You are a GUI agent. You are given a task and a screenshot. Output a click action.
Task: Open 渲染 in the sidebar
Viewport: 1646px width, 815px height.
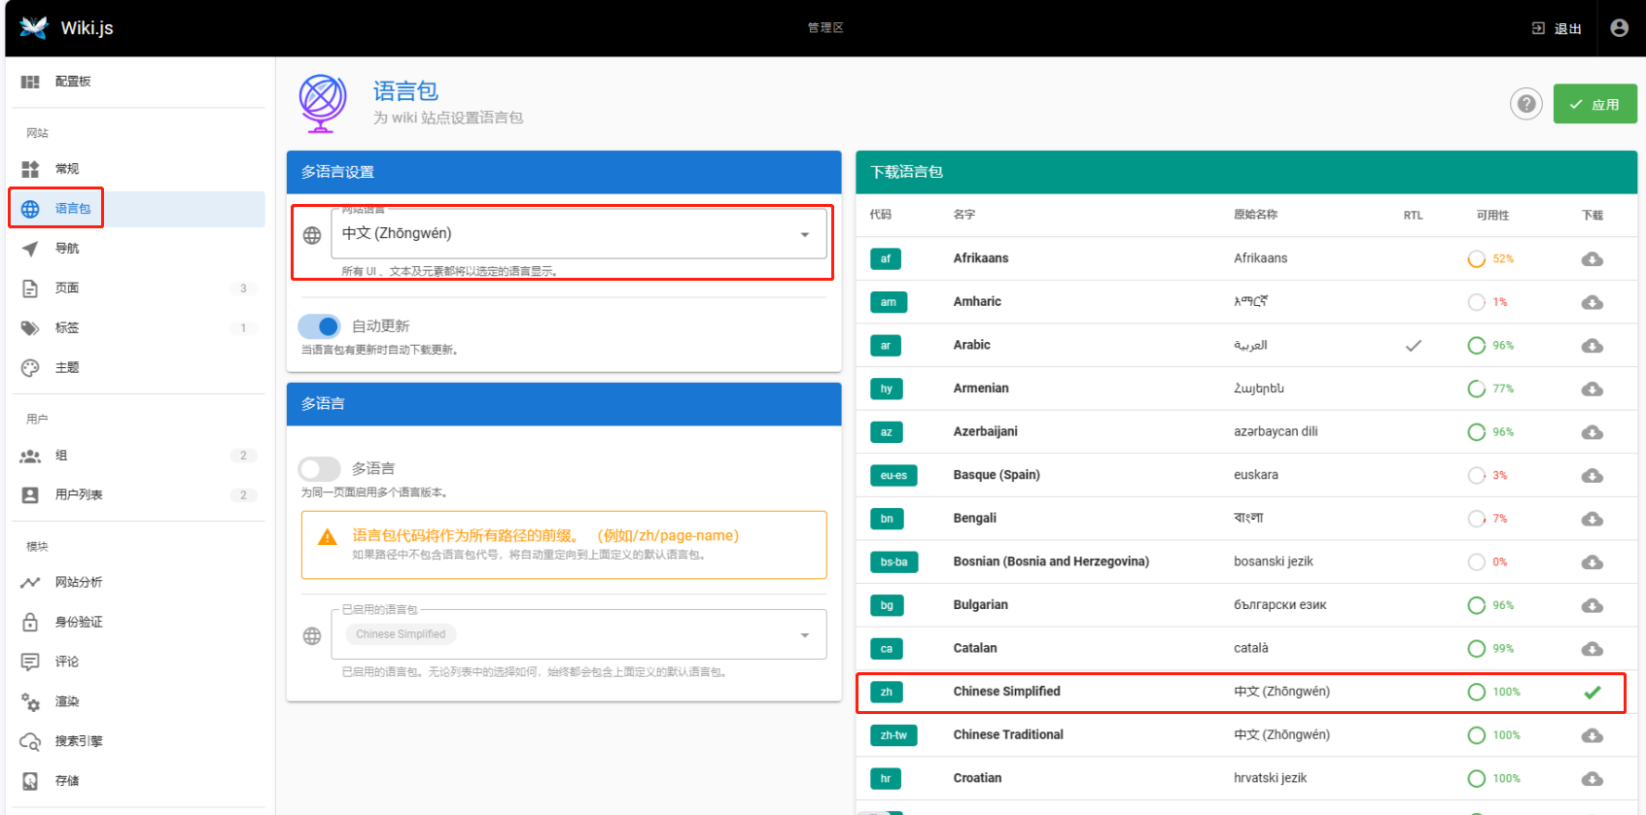(137, 702)
